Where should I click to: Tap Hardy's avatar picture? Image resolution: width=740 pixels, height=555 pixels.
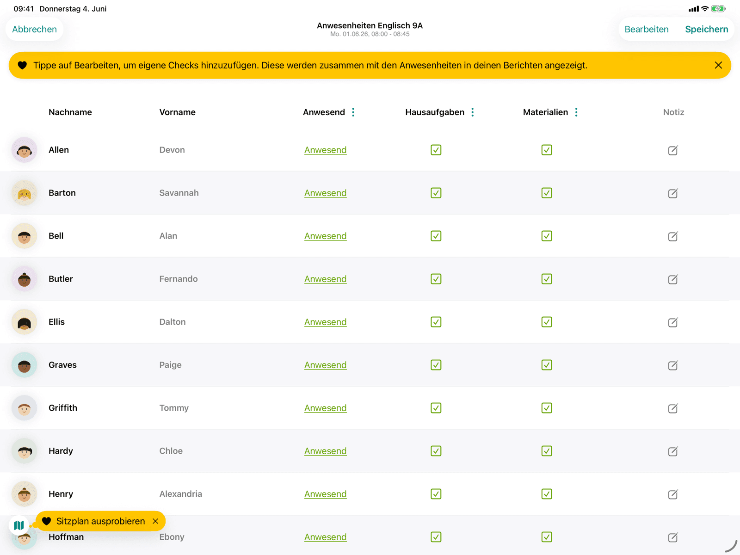coord(24,451)
